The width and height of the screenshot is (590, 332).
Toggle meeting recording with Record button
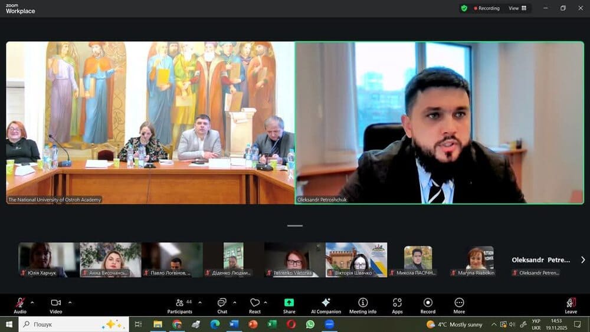[428, 305]
